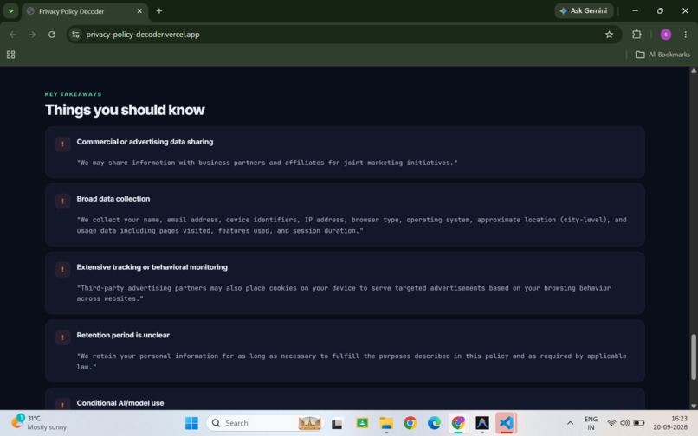Close the Privacy Policy Decoder tab
The image size is (698, 436).
139,11
